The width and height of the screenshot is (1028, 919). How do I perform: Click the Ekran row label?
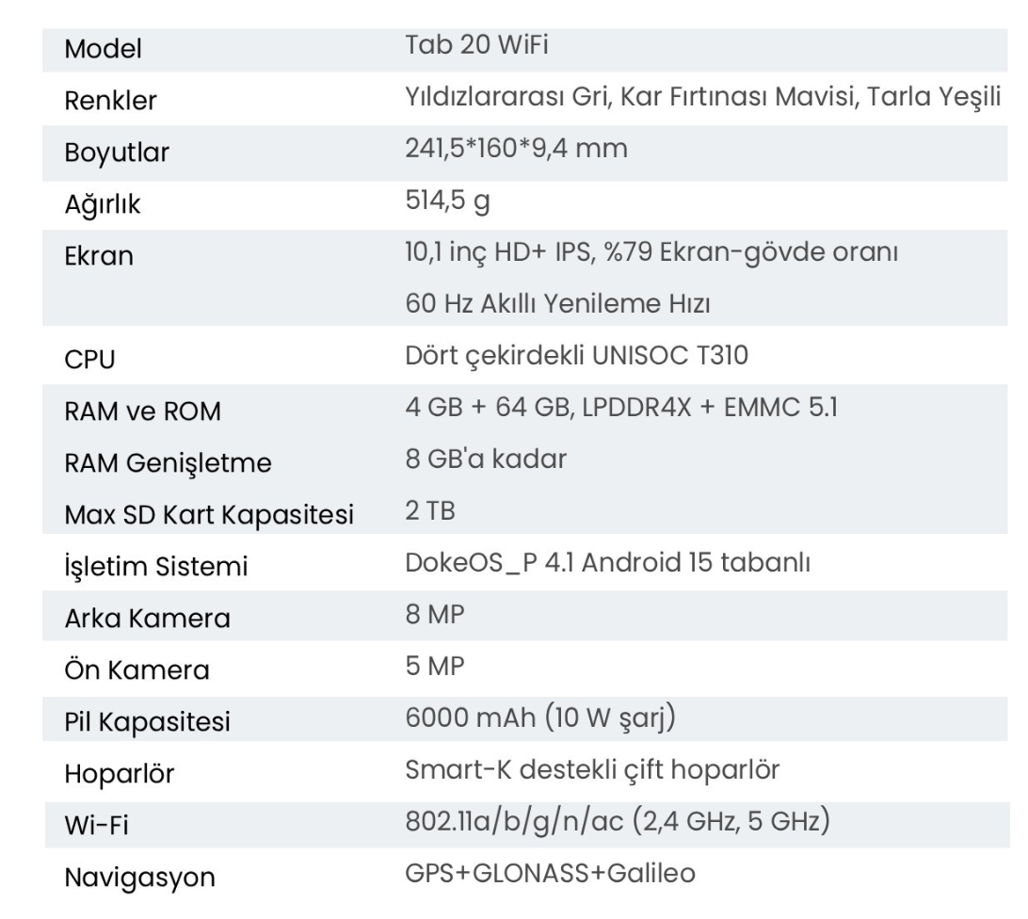tap(99, 256)
